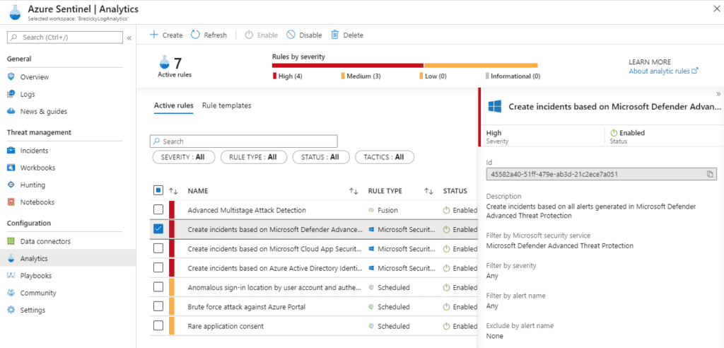This screenshot has height=348, width=724.
Task: Click the Active rules flask count icon
Action: (164, 62)
